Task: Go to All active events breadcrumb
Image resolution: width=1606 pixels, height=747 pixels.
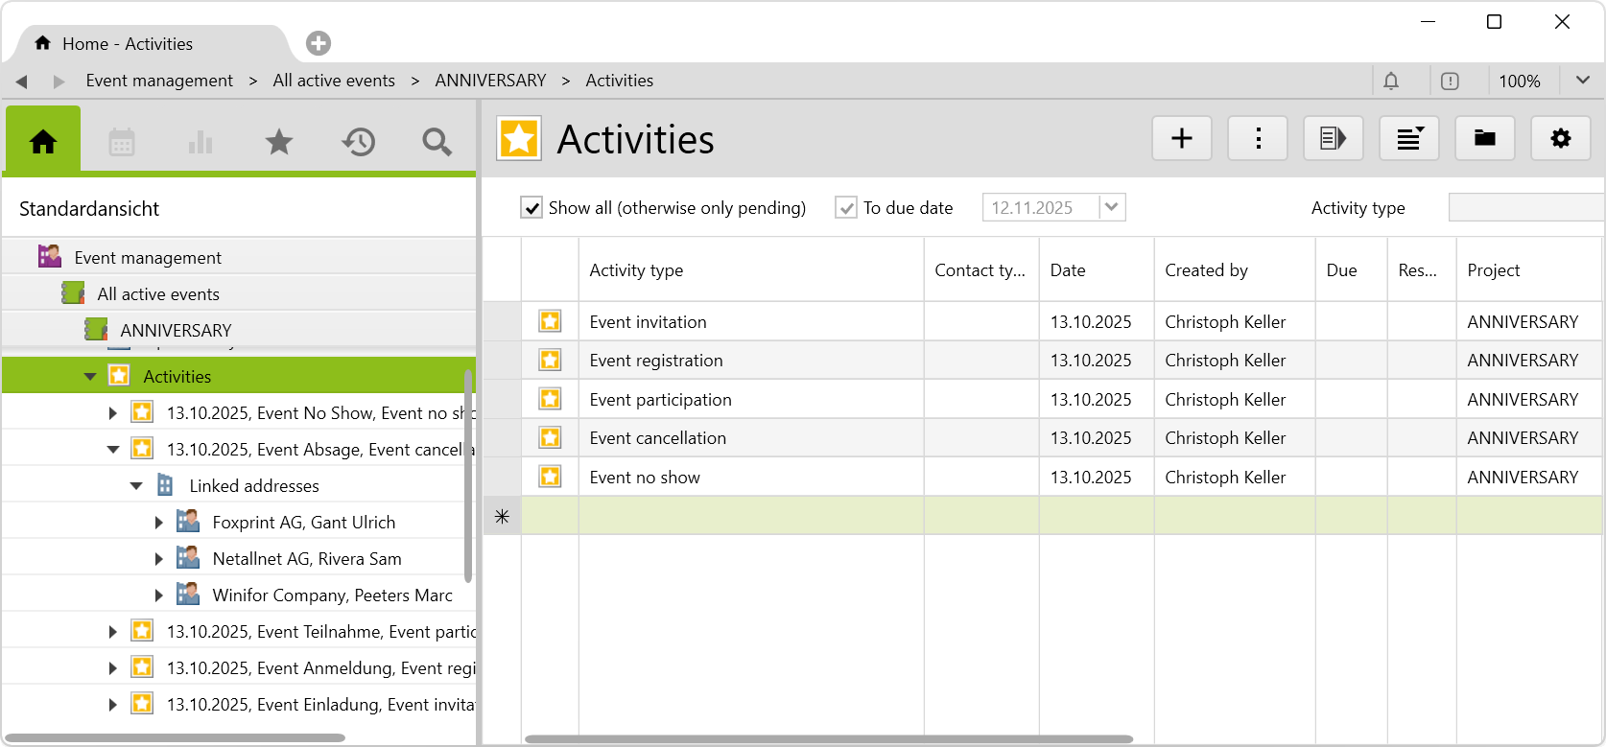Action: 334,81
